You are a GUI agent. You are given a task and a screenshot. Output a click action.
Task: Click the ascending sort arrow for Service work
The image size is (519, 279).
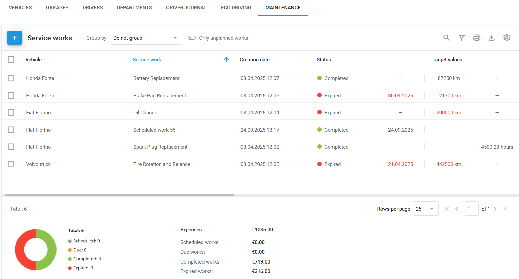point(226,60)
